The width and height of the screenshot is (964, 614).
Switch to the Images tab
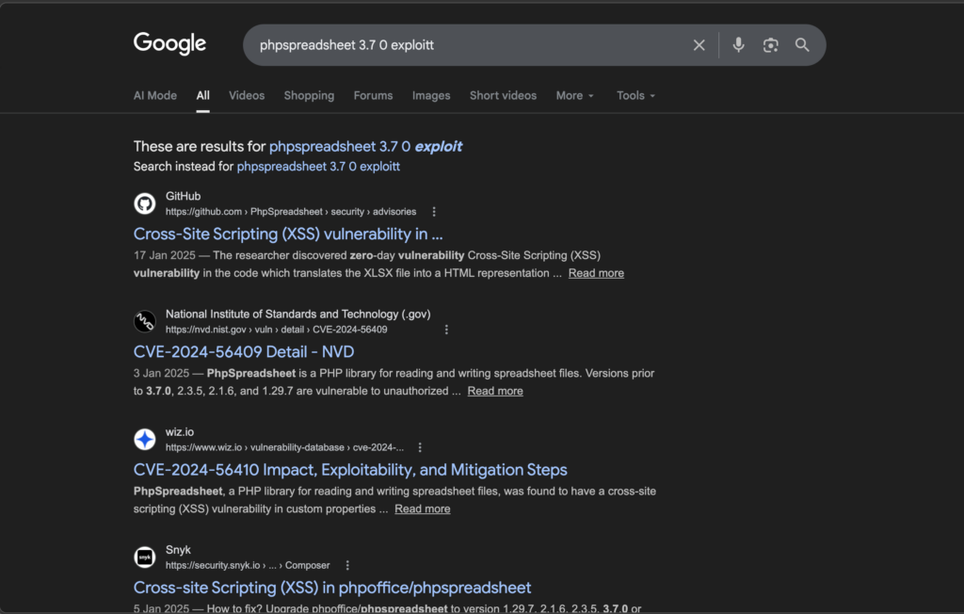431,95
